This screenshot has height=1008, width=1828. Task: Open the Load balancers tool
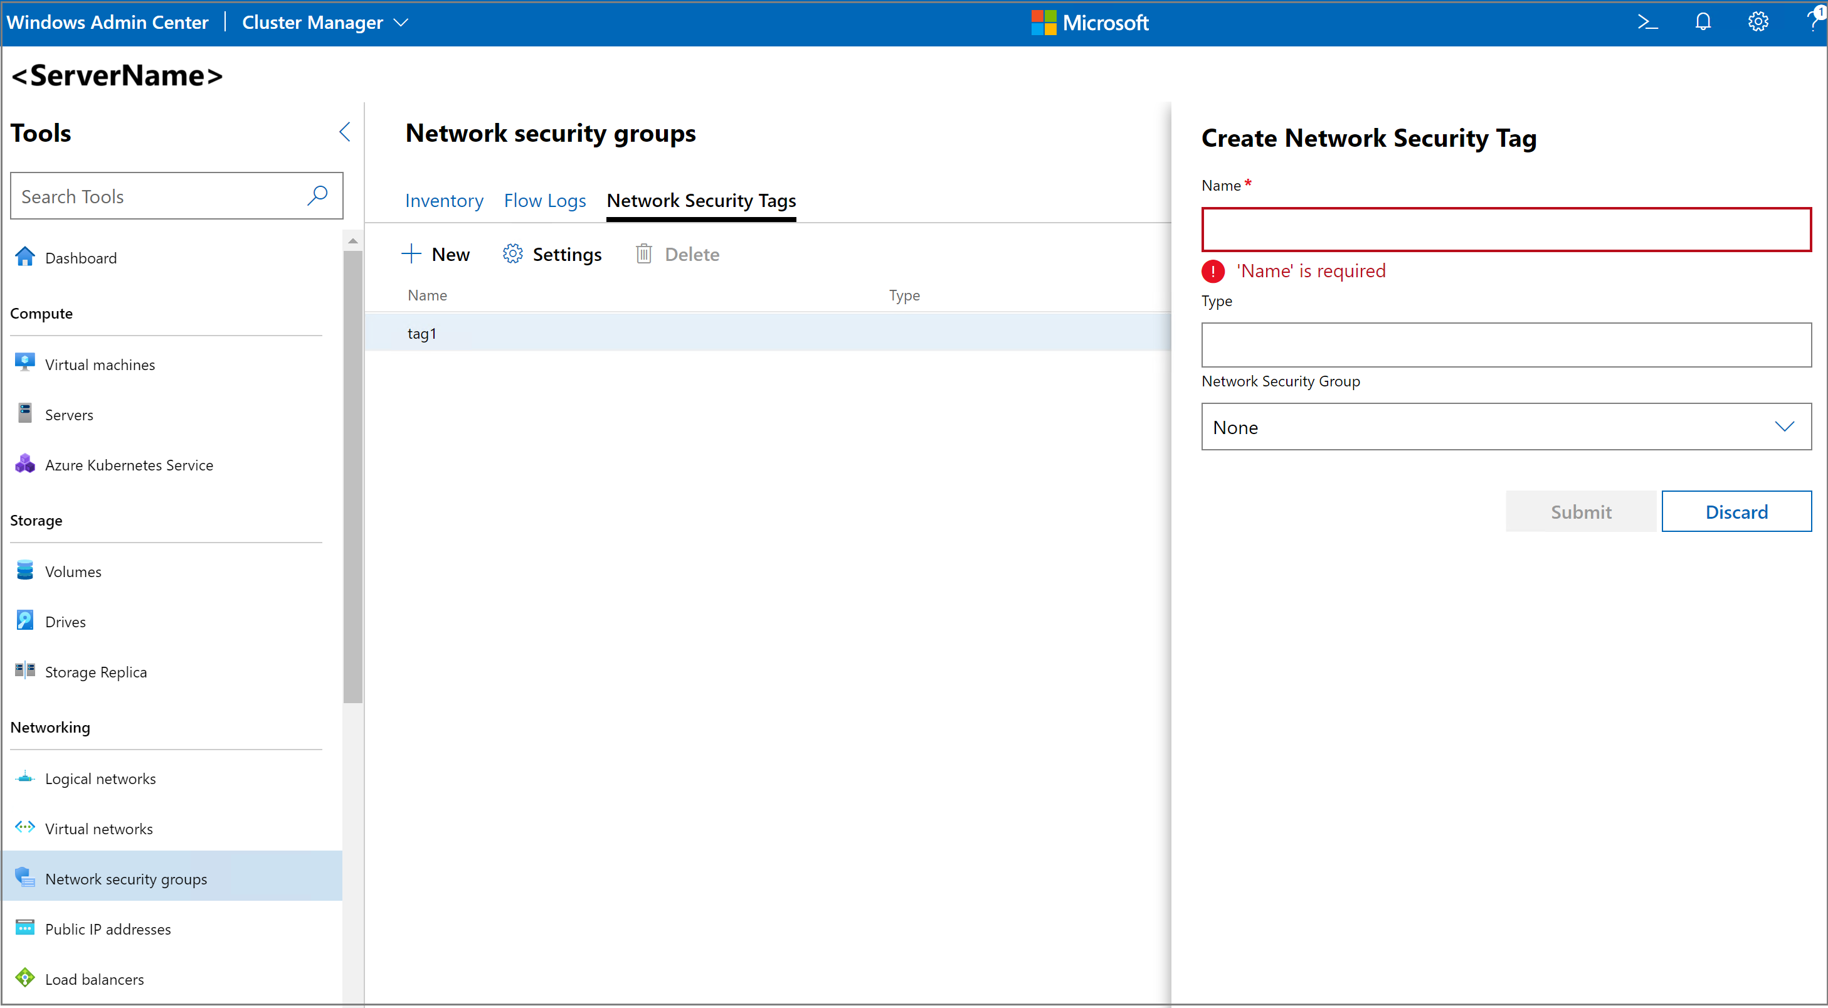(93, 979)
